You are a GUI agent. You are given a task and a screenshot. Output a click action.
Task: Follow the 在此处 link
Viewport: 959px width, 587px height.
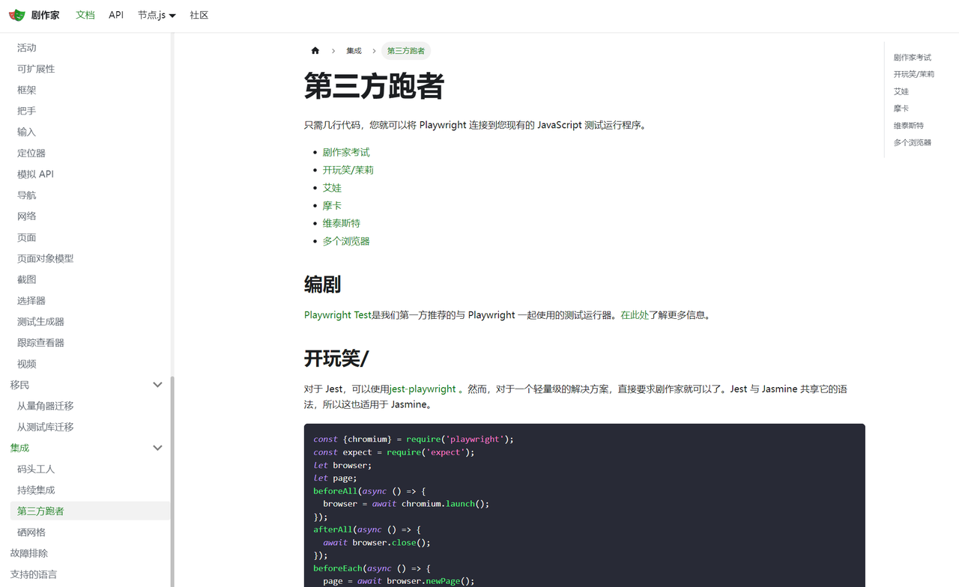coord(635,315)
